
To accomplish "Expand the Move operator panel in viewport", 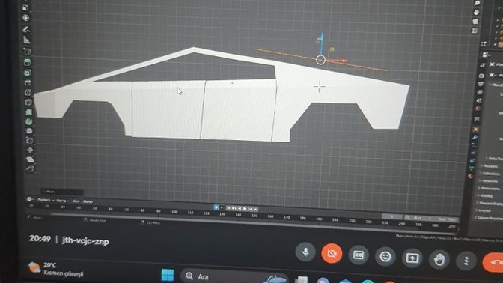I will click(x=62, y=192).
